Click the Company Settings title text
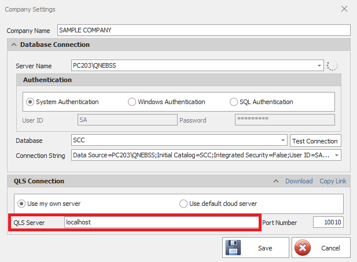The image size is (357, 262). (30, 9)
